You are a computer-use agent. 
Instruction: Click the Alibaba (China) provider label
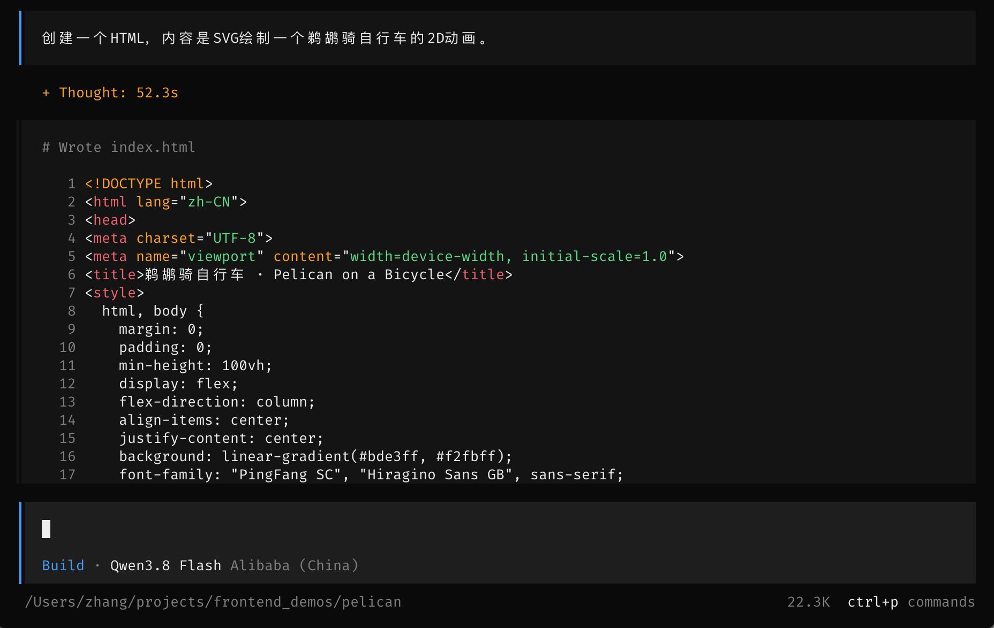click(x=294, y=565)
